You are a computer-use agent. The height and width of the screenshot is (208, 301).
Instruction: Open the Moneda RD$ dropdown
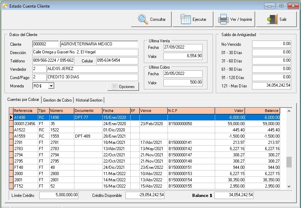click(x=51, y=86)
